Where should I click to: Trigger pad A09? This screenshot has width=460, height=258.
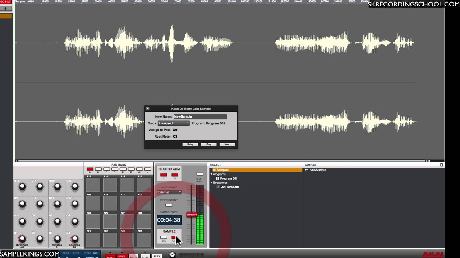(93, 203)
